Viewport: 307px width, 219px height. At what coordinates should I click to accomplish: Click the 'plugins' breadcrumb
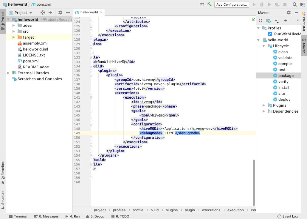tap(171, 210)
